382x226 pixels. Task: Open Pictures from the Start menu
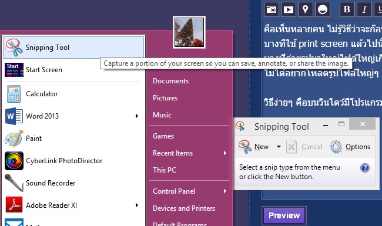(x=165, y=98)
